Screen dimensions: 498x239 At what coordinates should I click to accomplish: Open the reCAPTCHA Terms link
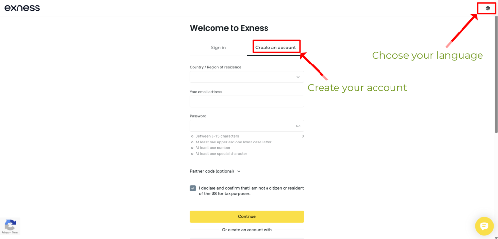tap(15, 233)
